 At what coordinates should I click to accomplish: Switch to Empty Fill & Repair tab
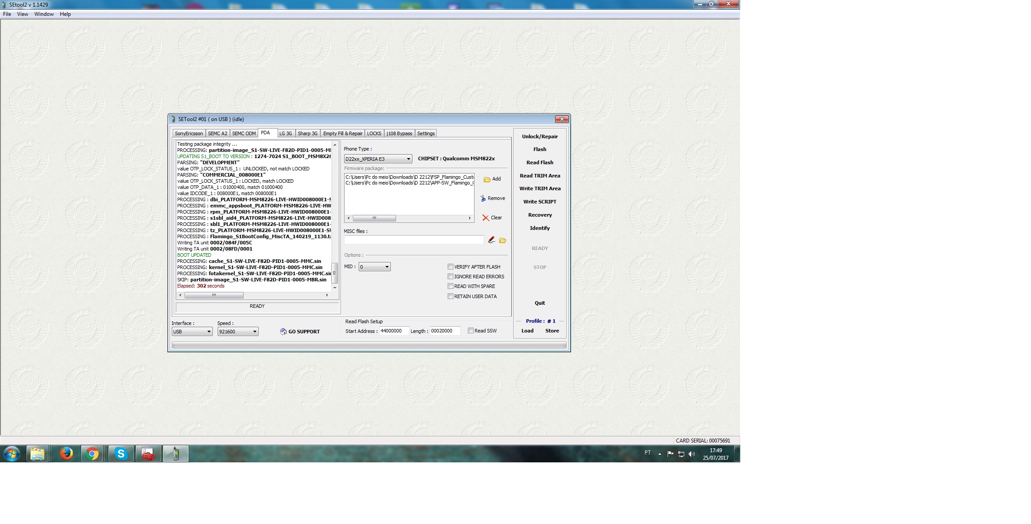click(x=343, y=133)
